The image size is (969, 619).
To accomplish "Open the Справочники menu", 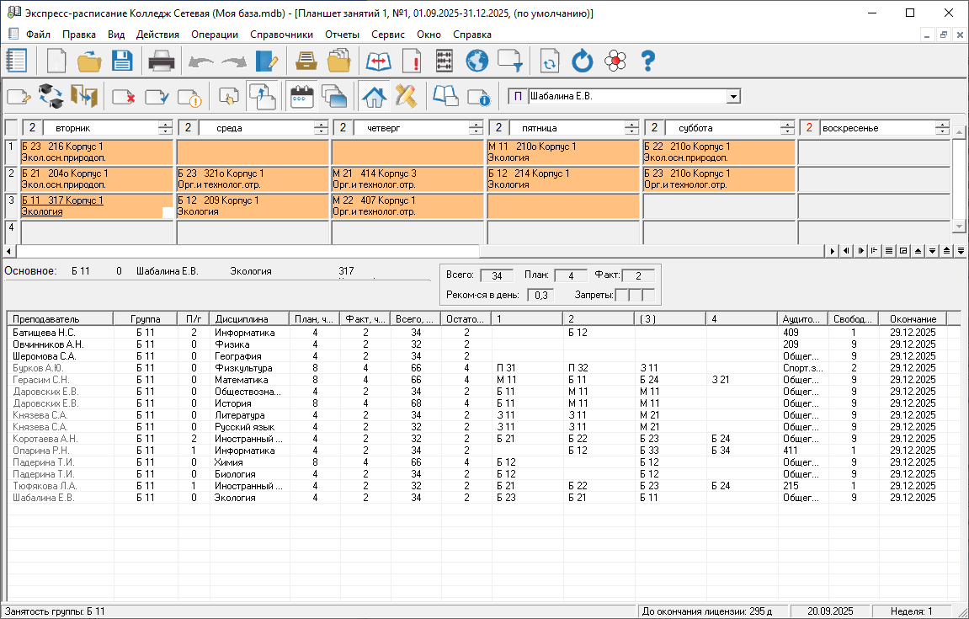I will (281, 35).
